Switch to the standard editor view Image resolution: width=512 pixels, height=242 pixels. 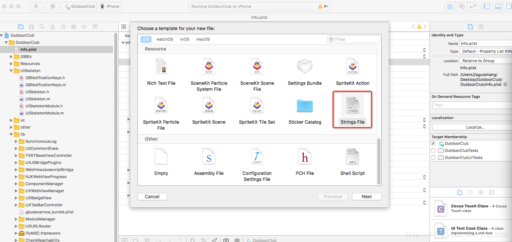point(450,6)
